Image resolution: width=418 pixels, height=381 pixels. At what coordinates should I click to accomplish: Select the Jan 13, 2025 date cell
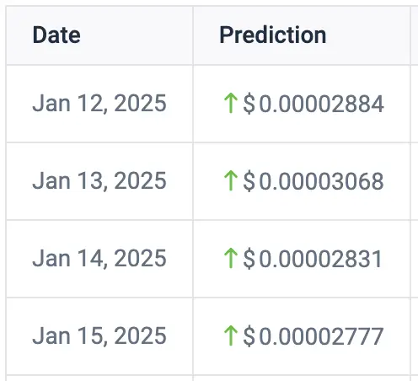coord(99,181)
